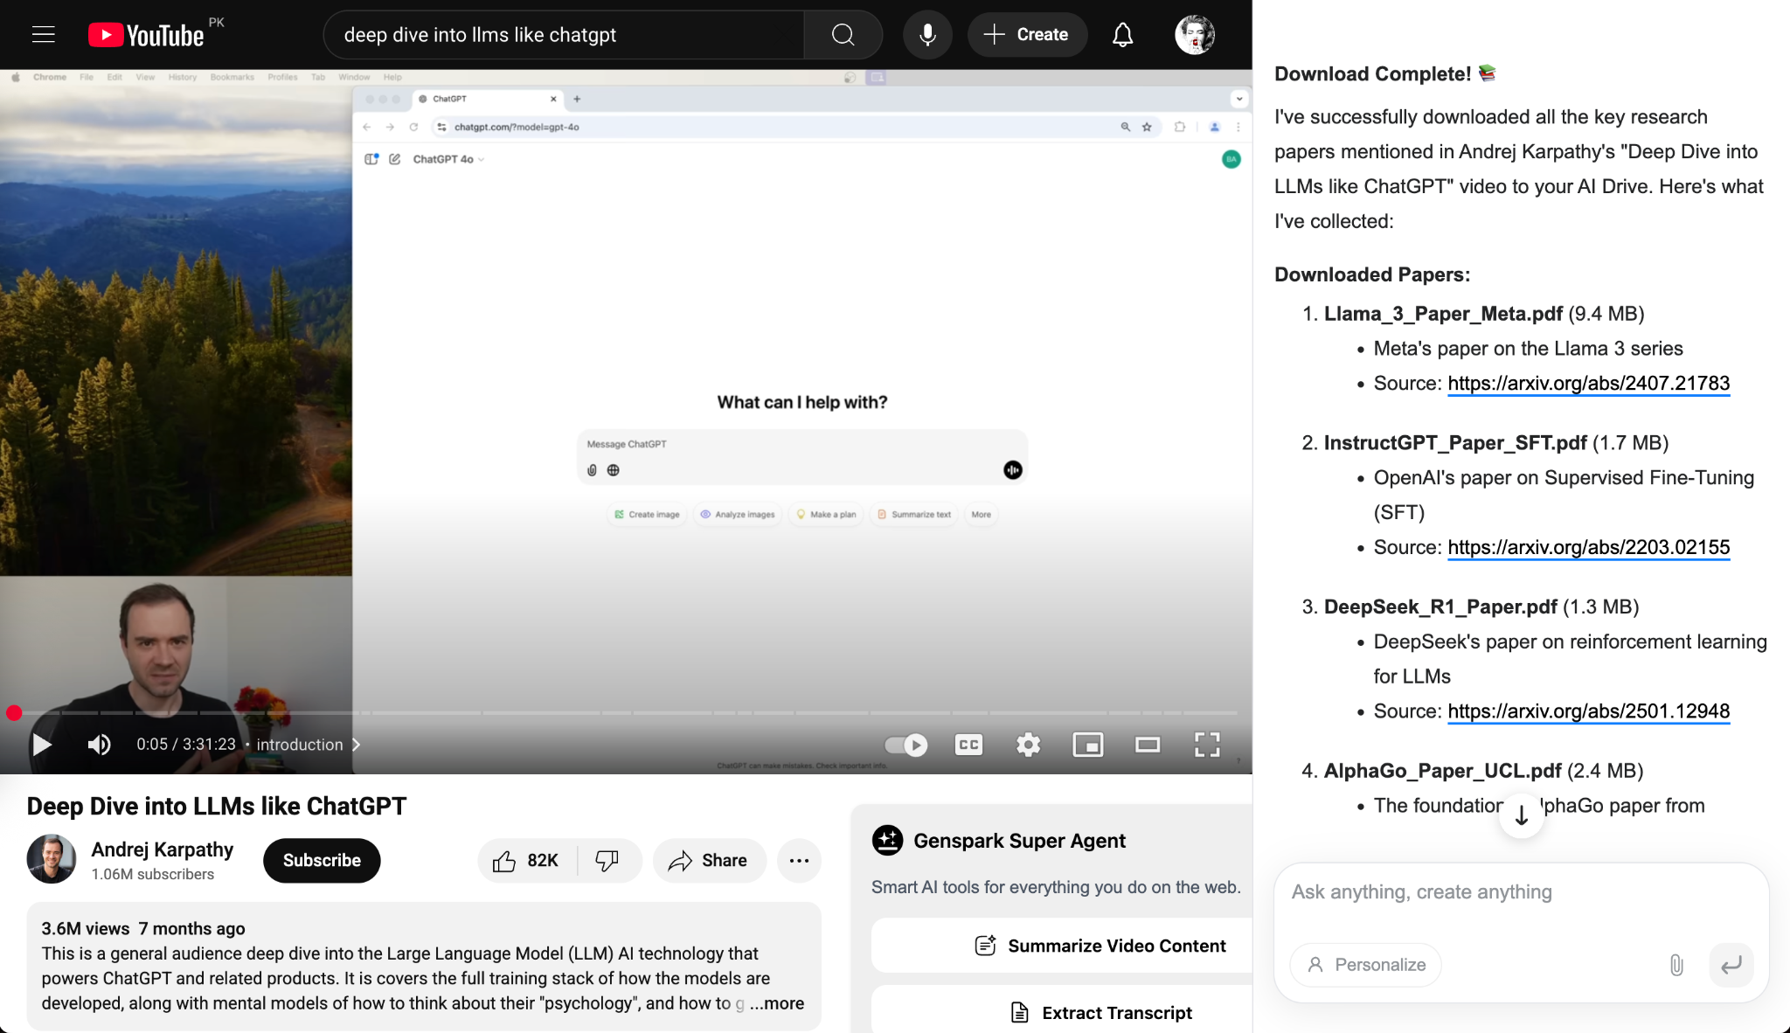This screenshot has height=1033, width=1790.
Task: Click the red video progress scrubber
Action: click(x=14, y=713)
